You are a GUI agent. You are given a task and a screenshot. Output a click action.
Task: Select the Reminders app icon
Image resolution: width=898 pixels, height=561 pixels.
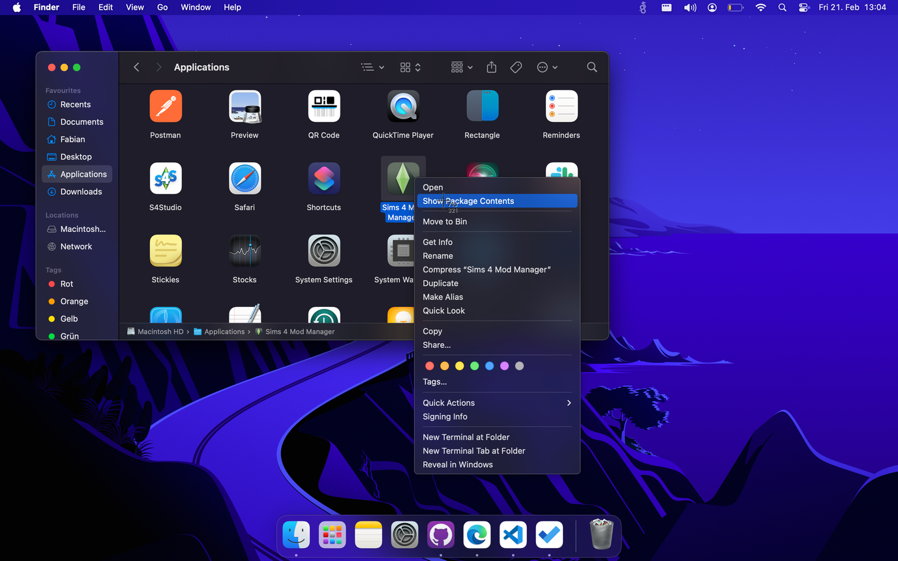[x=561, y=106]
